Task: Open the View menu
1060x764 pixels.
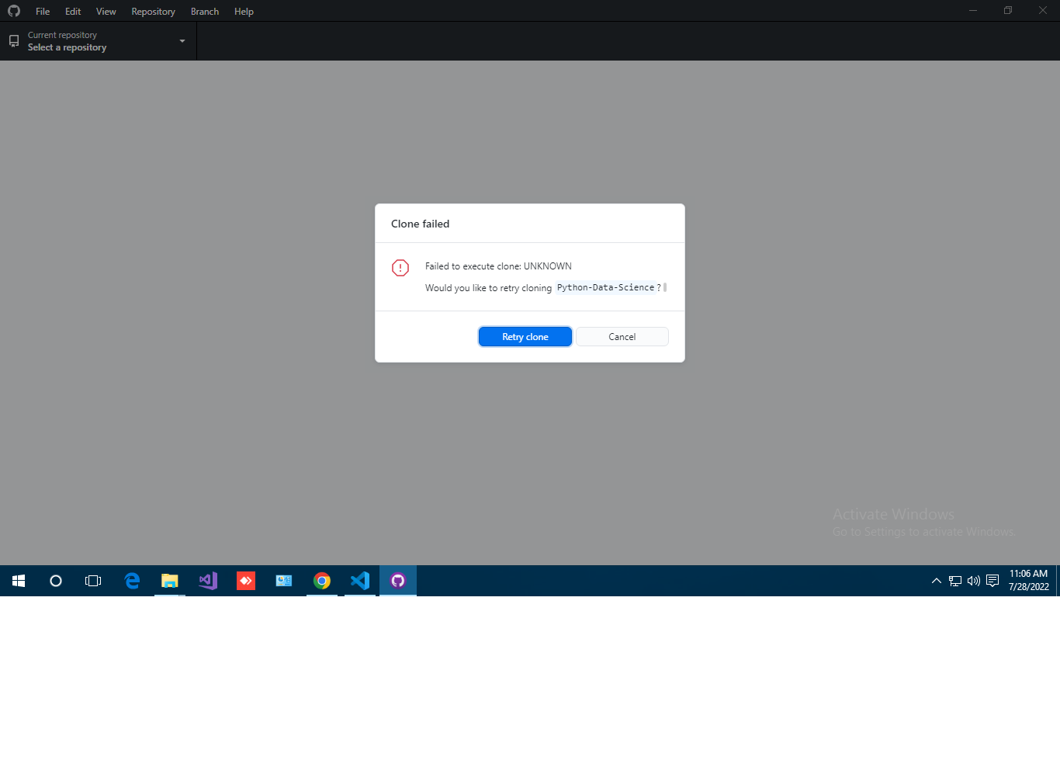Action: (x=106, y=11)
